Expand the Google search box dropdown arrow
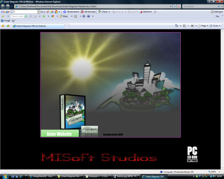224x179 pixels. point(38,12)
